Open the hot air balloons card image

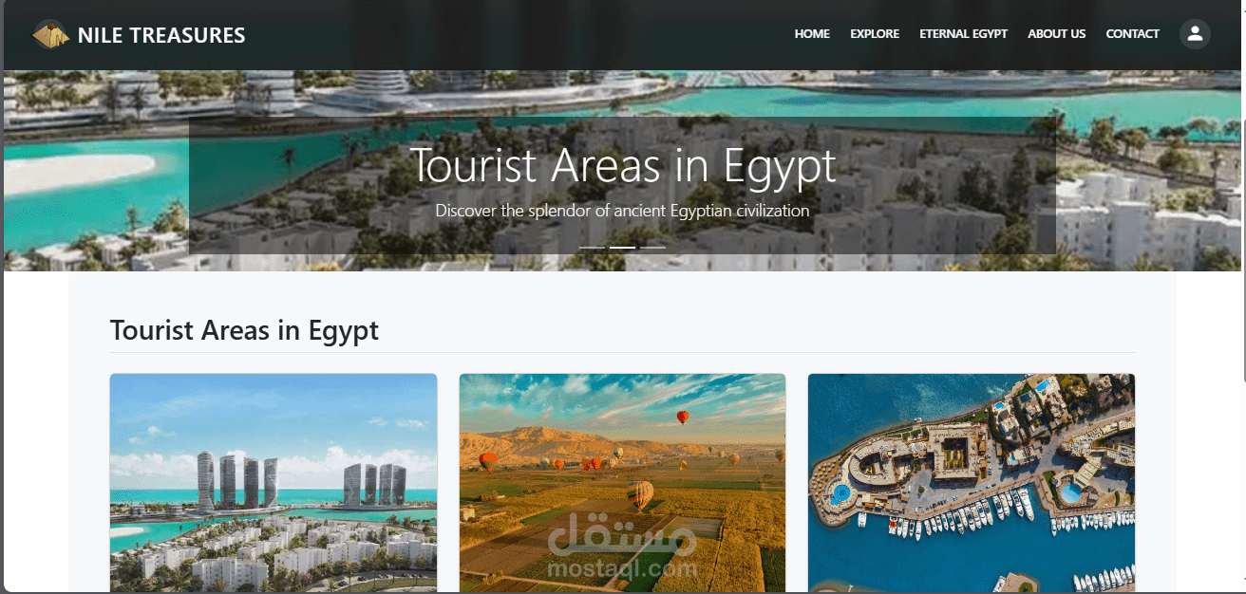pos(622,482)
